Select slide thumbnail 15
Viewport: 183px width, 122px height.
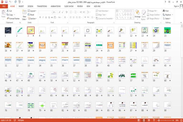coord(167,30)
